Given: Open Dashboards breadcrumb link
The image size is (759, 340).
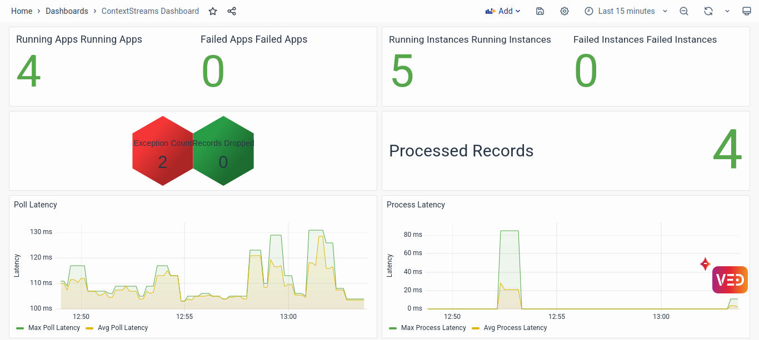Looking at the screenshot, I should (x=67, y=11).
